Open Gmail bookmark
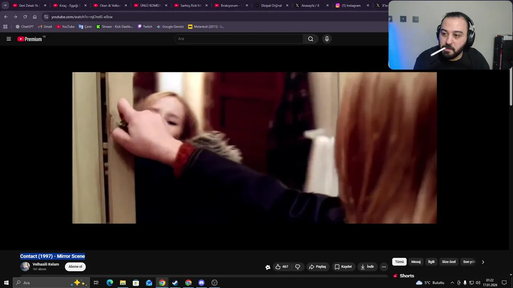513x288 pixels. [45, 26]
